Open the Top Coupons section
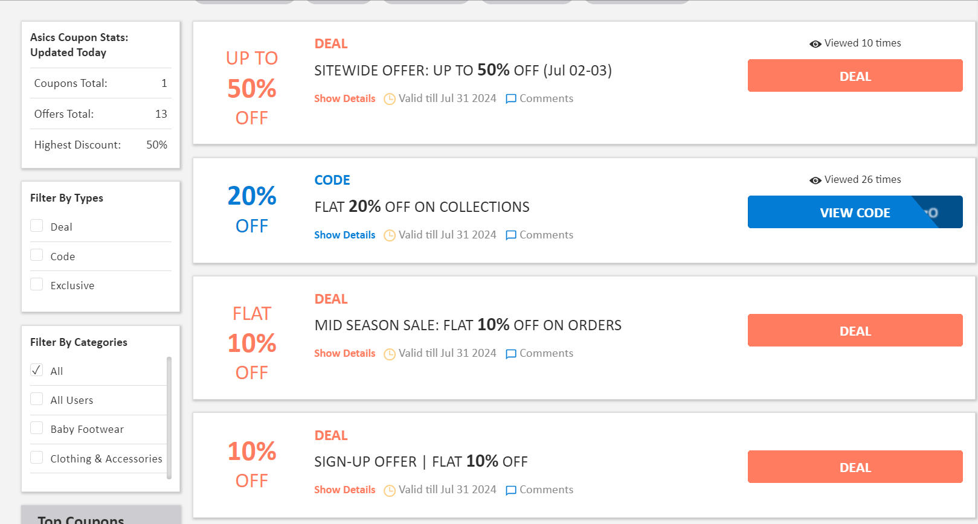 (80, 519)
